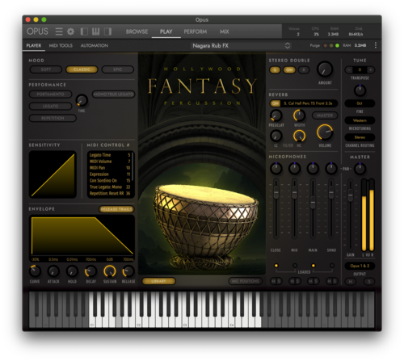Switch to the Play page

tap(166, 31)
